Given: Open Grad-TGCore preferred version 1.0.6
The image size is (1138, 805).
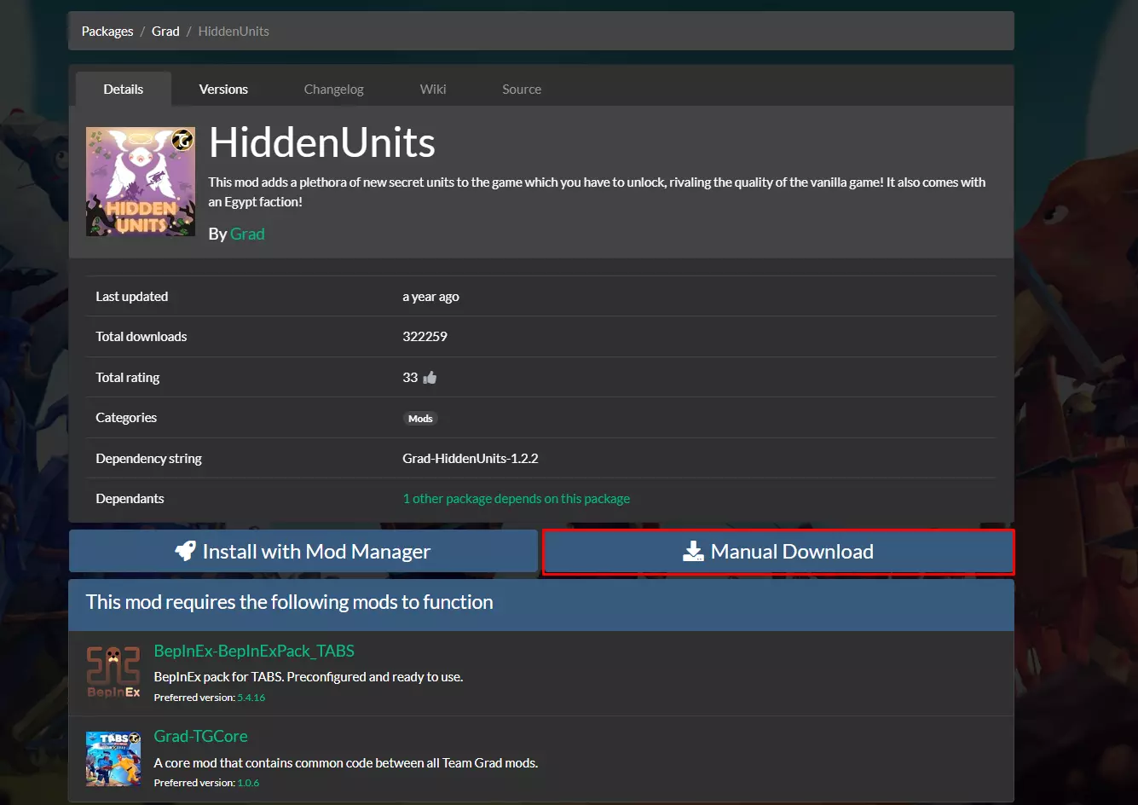Looking at the screenshot, I should (249, 783).
